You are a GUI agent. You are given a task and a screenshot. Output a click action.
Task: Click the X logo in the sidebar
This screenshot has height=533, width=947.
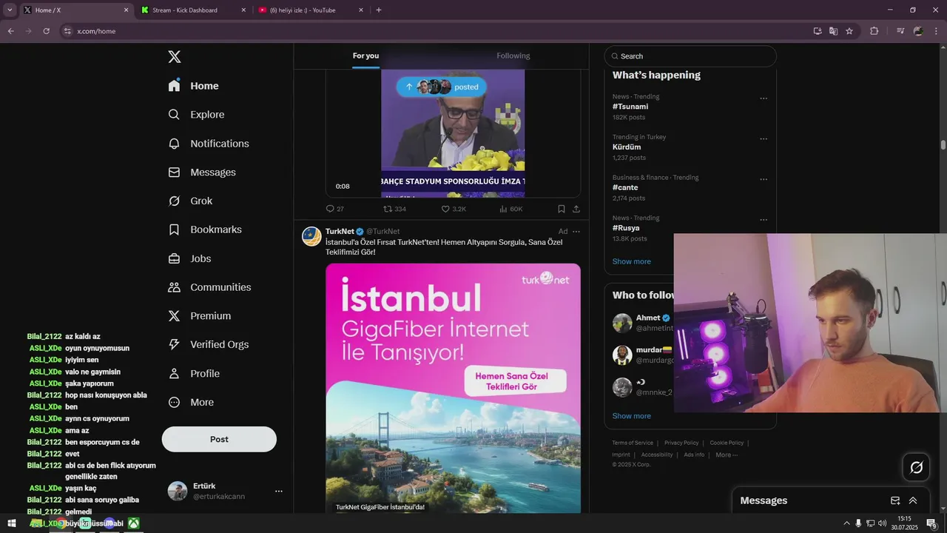175,57
